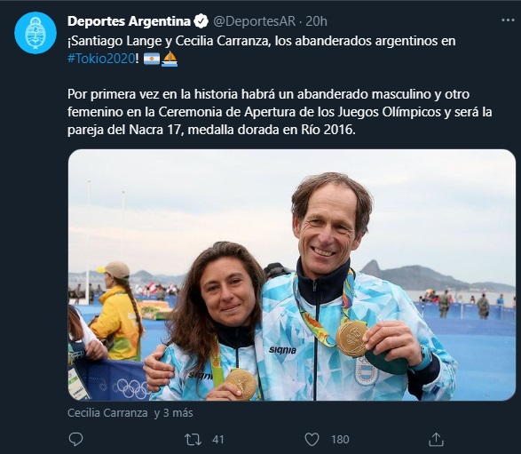The width and height of the screenshot is (521, 454).
Task: Click the reply speech bubble icon
Action: [75, 440]
